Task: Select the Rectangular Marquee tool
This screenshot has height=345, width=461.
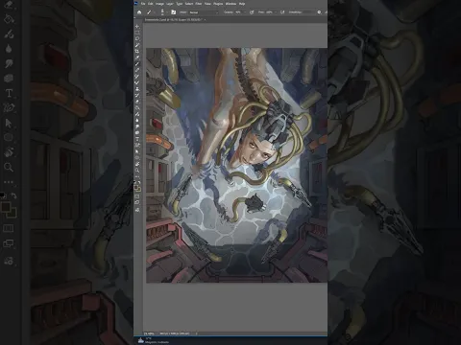Action: point(137,33)
